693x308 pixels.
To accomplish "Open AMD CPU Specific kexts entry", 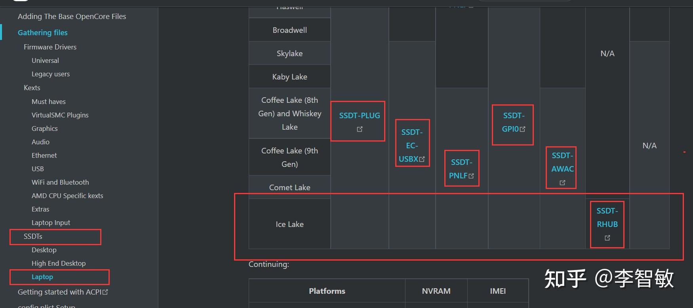I will click(67, 196).
